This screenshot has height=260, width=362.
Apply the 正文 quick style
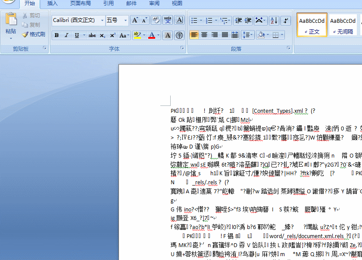(x=312, y=24)
